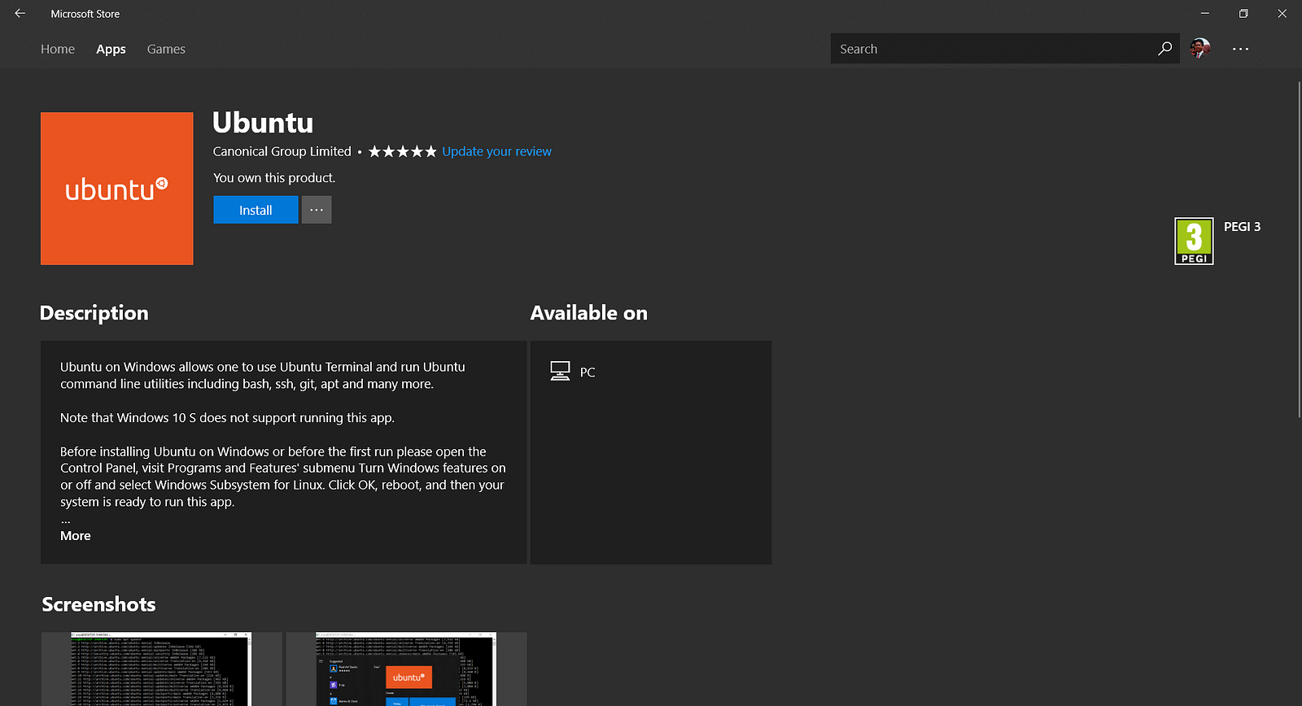This screenshot has width=1302, height=706.
Task: Click the vertical scrollbar
Action: 1300,248
